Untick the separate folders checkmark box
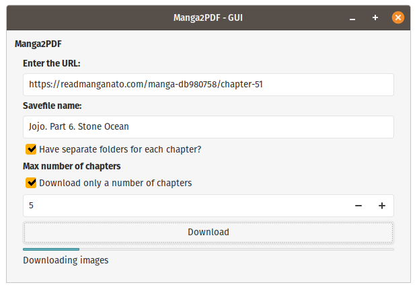 tap(31, 149)
